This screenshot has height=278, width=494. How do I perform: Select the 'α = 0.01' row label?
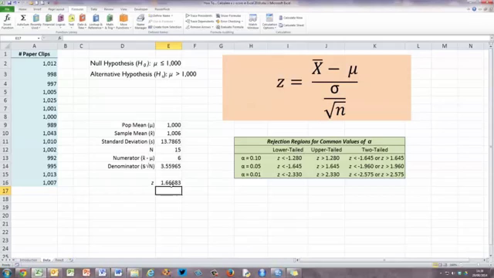click(x=251, y=175)
